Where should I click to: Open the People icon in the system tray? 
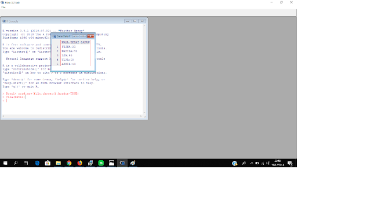244,163
